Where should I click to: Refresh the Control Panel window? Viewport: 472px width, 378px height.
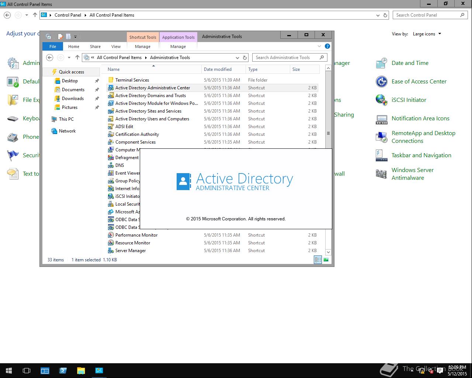(386, 15)
